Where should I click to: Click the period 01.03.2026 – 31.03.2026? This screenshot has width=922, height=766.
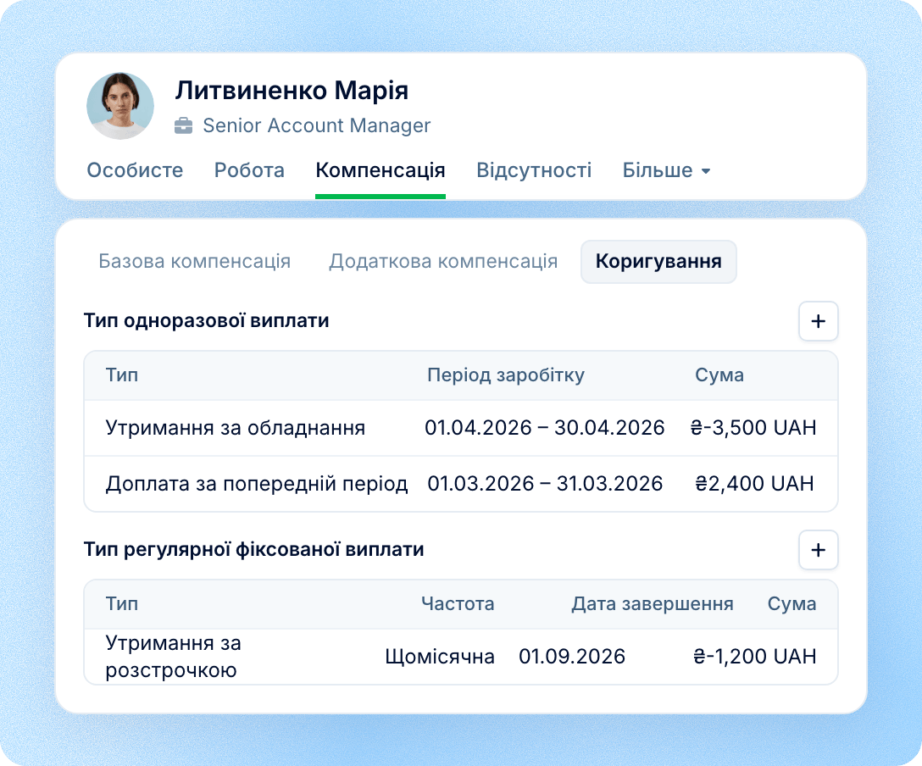pyautogui.click(x=545, y=484)
